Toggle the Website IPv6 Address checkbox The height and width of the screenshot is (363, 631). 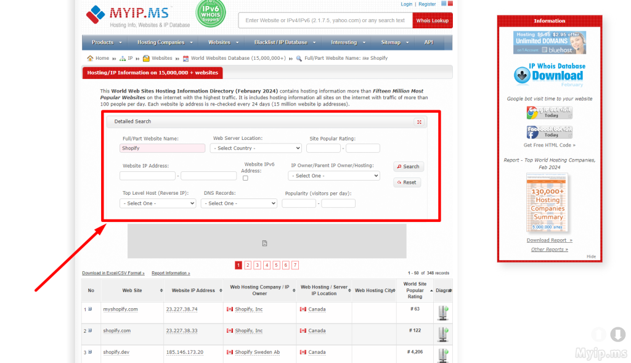245,178
